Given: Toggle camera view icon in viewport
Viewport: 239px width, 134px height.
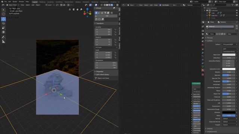Looking at the screenshot, I should [x=74, y=9].
